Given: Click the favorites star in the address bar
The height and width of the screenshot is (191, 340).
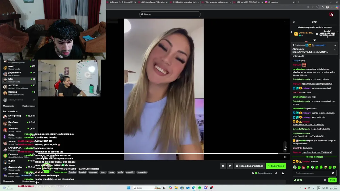Looking at the screenshot, I should pyautogui.click(x=317, y=7).
